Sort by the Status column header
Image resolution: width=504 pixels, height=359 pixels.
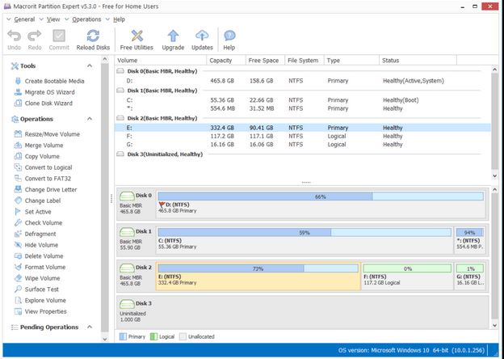[x=418, y=61]
